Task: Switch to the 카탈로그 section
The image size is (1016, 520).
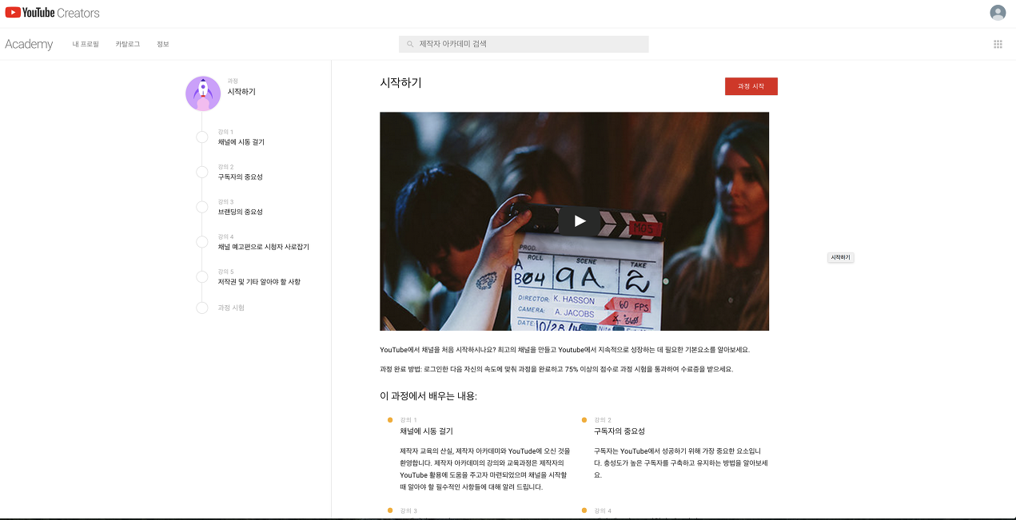Action: click(129, 44)
